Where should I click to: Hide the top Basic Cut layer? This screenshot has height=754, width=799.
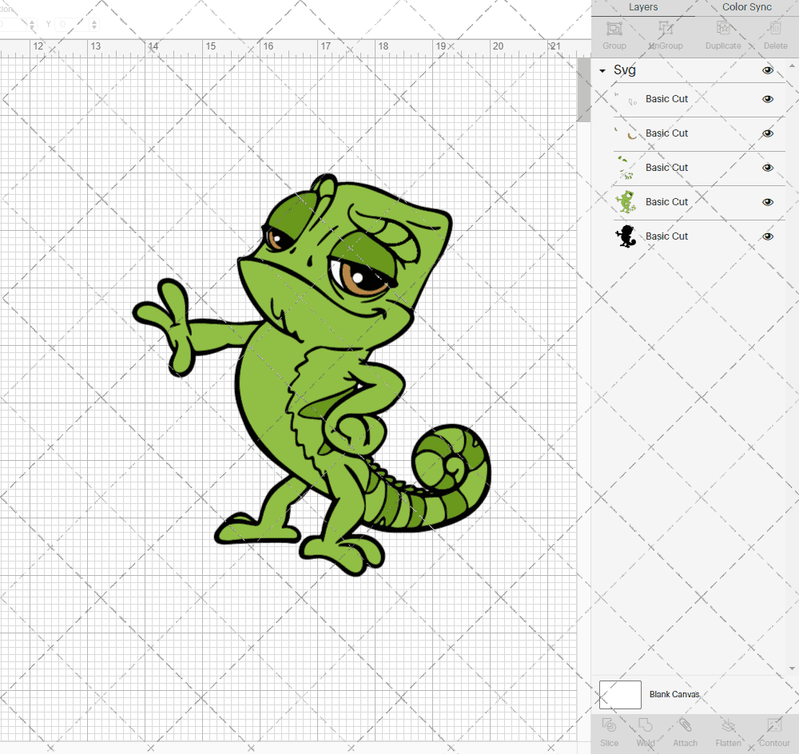(768, 99)
